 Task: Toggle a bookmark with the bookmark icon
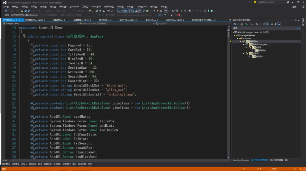[x=190, y=11]
